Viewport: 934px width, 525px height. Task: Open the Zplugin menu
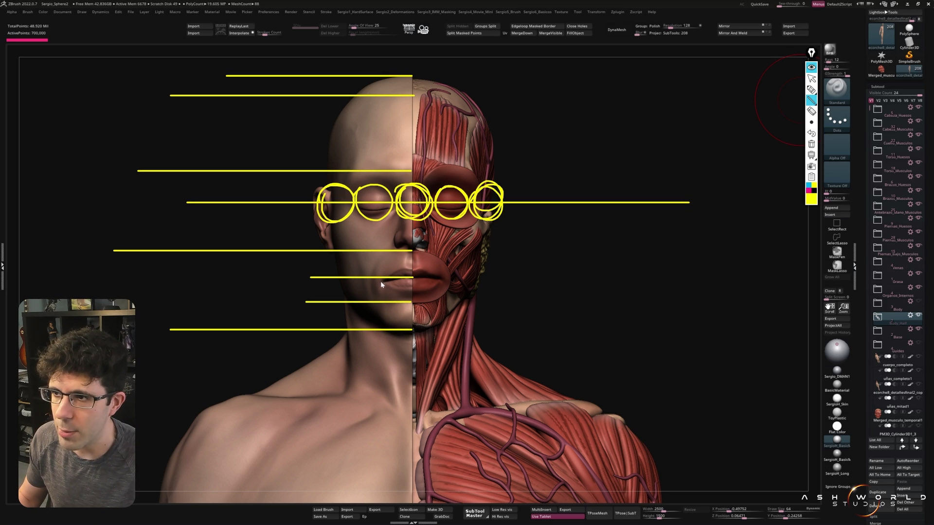(x=617, y=12)
